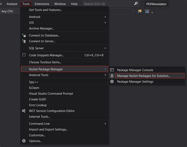Open Package Manager Console

(147, 70)
